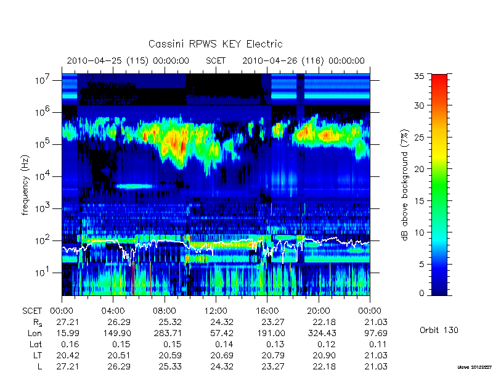Click the '5' color scale label

click(x=422, y=265)
